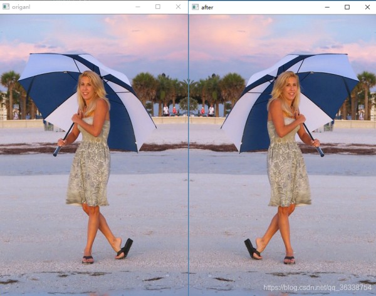Close the 'origanl' window

178,7
